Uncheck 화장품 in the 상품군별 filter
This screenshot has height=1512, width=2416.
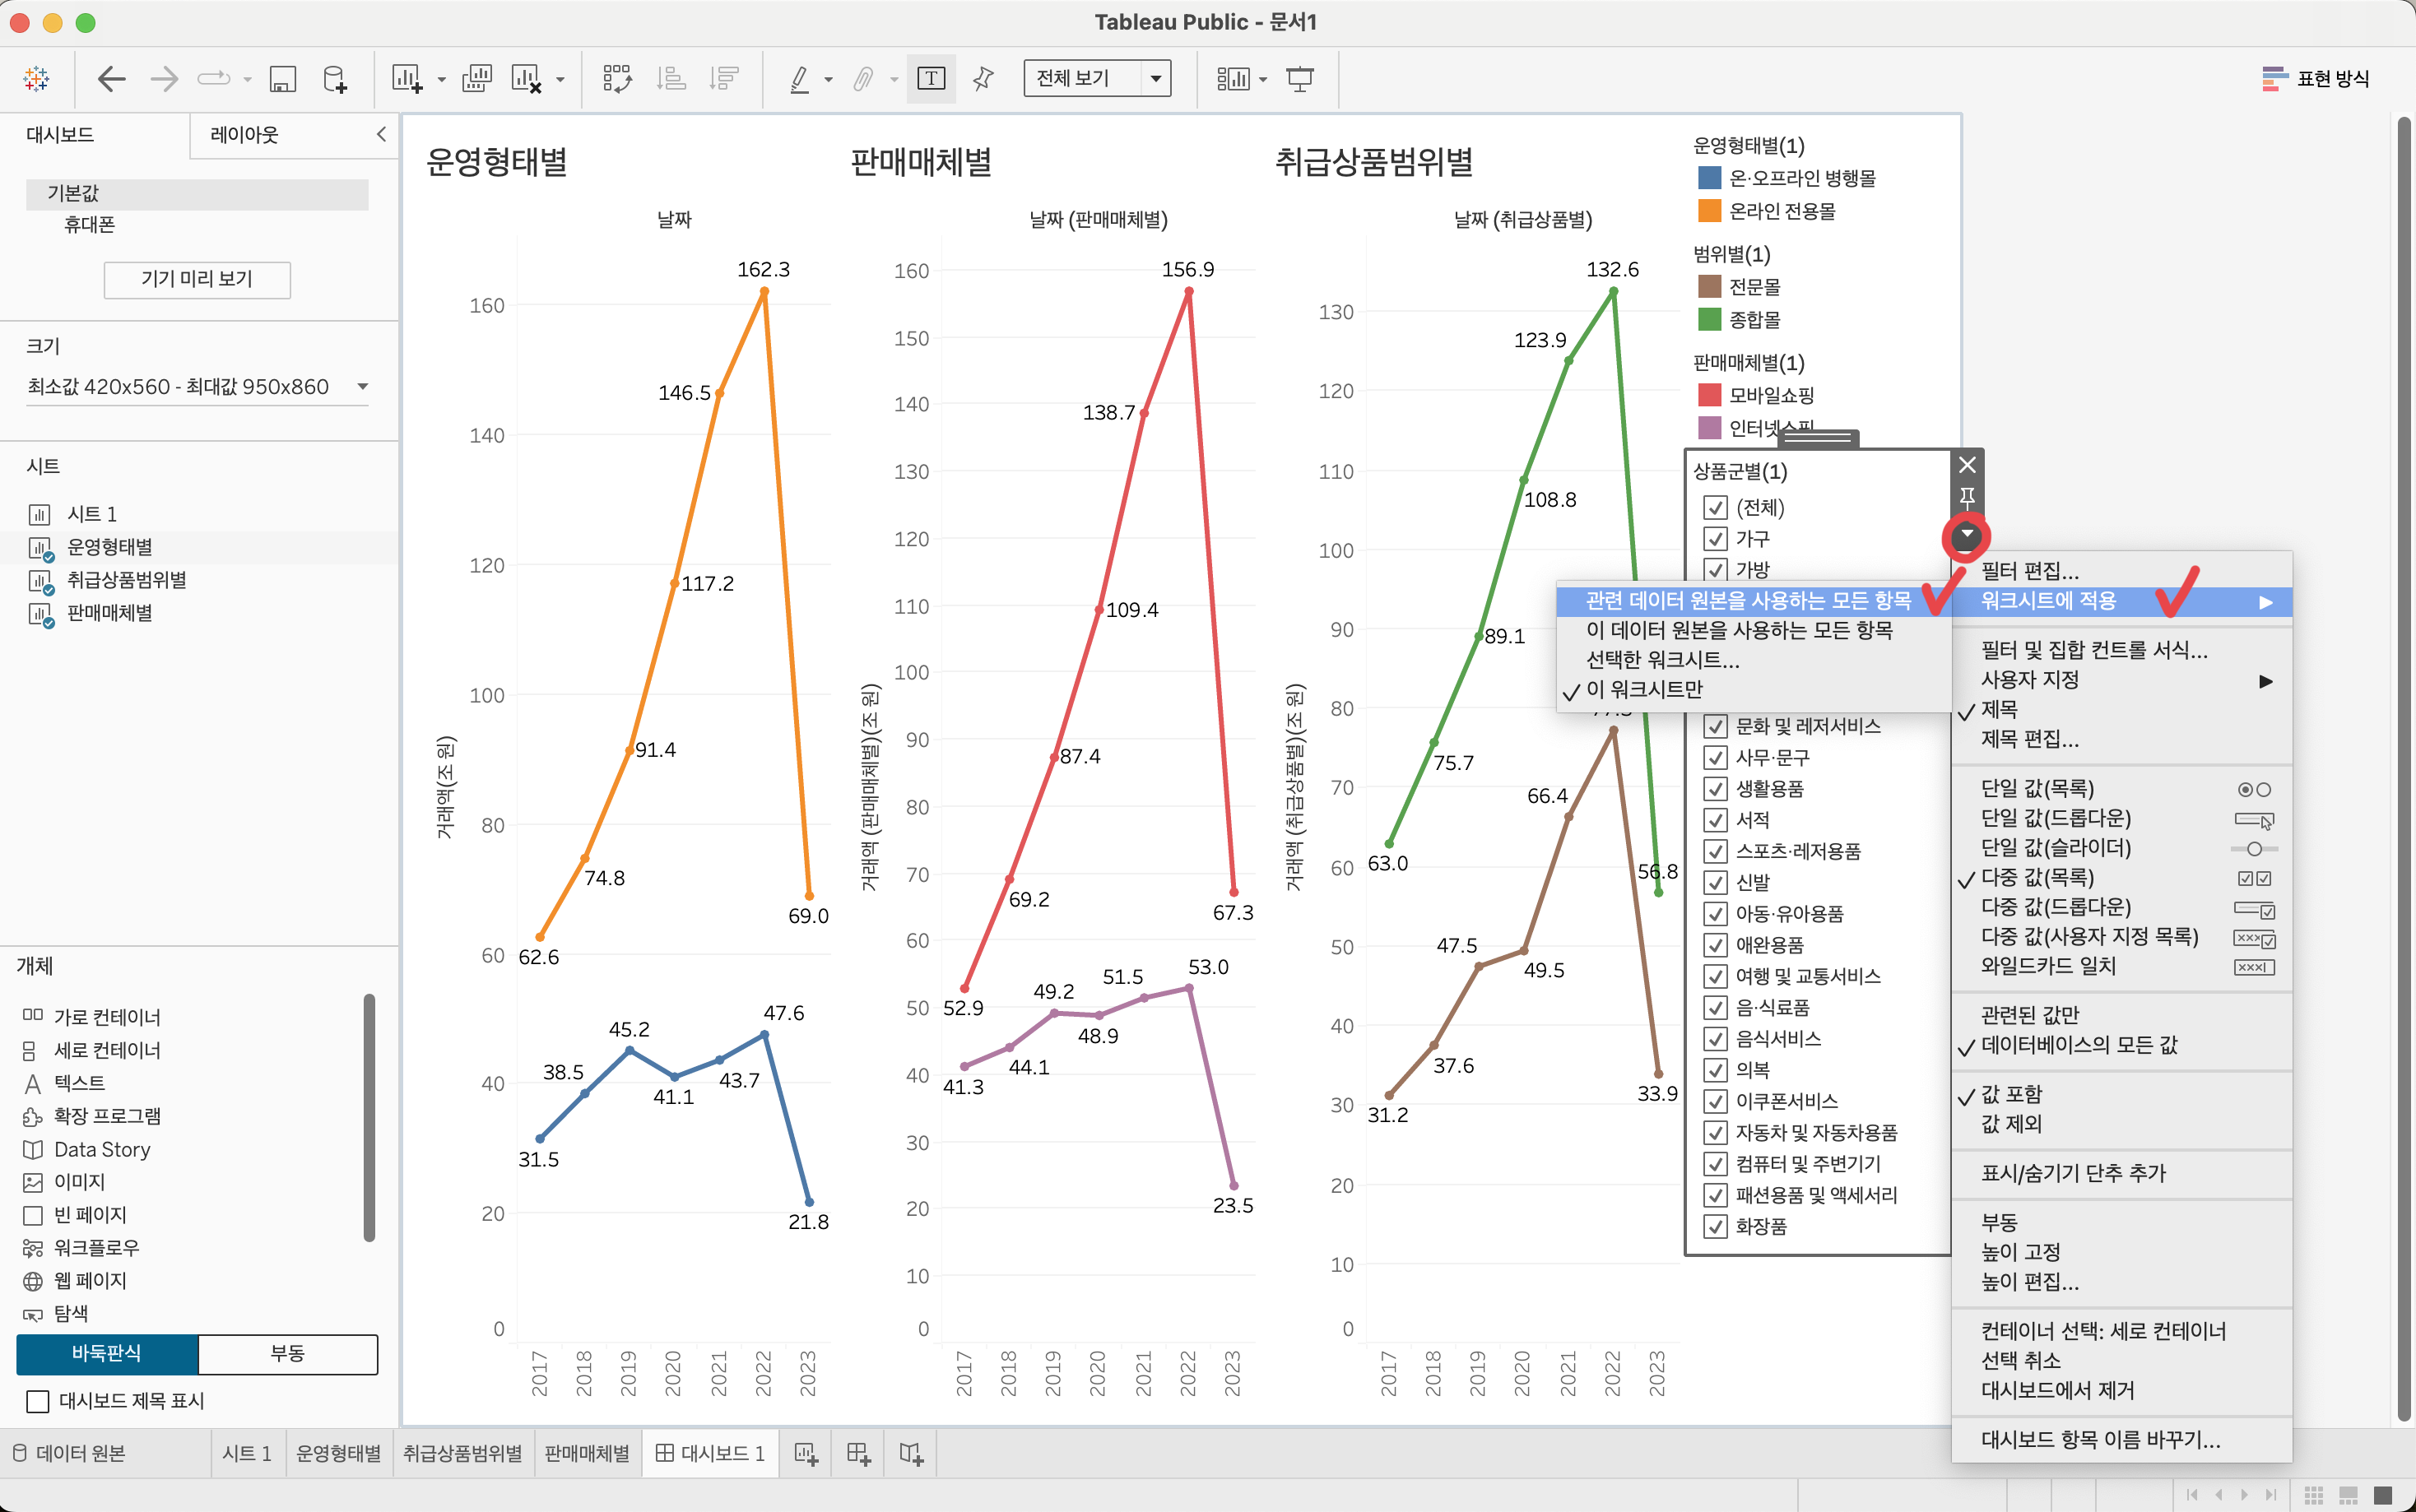(x=1715, y=1226)
